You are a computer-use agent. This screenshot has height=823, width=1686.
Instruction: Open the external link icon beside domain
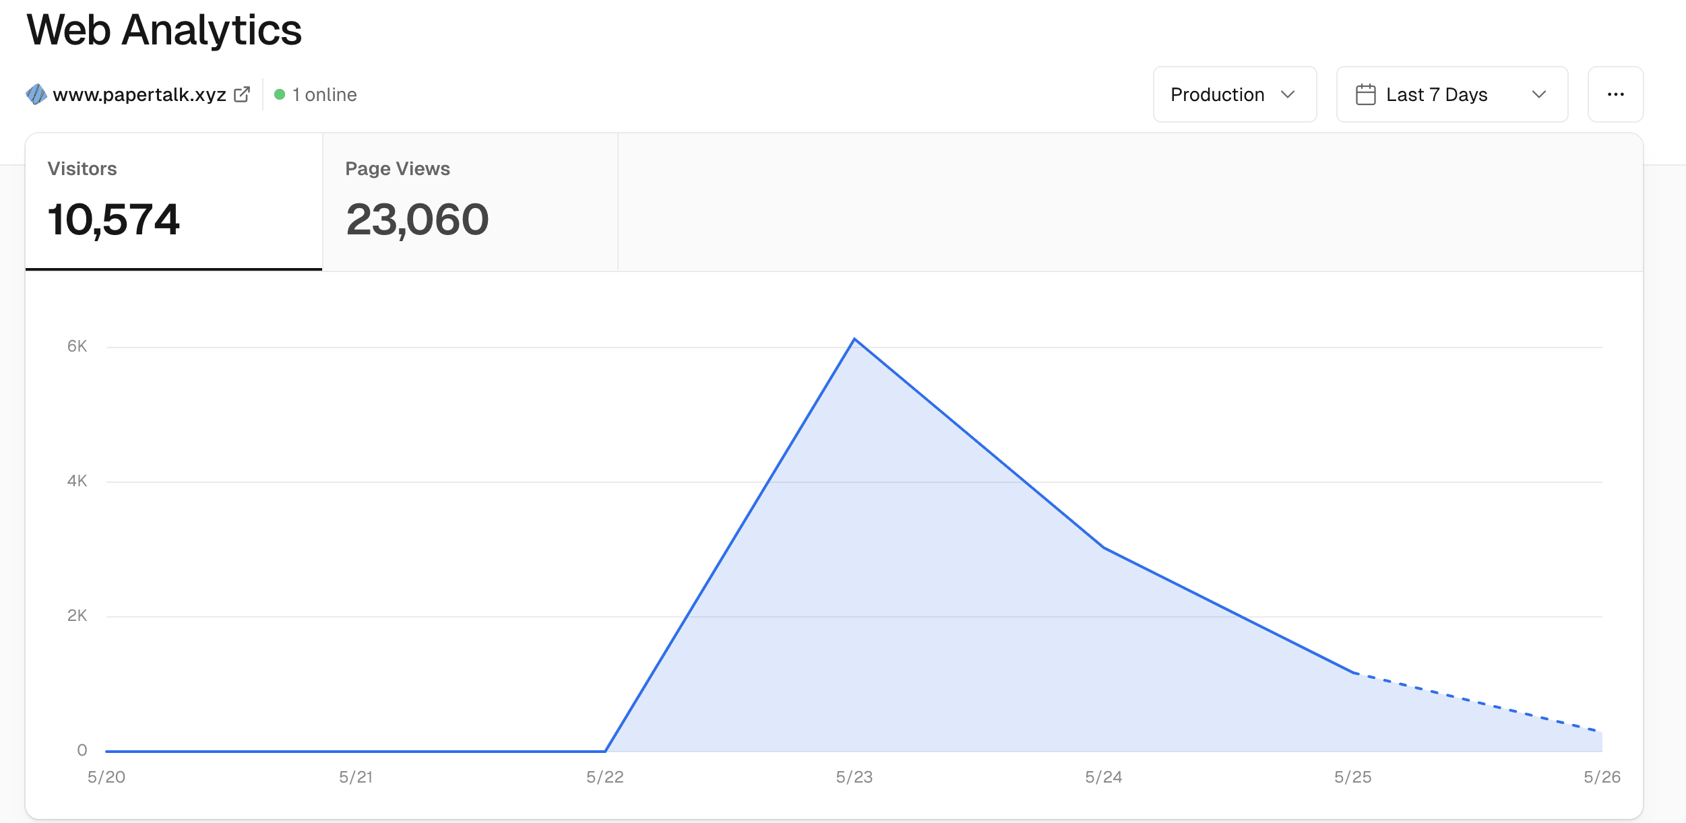pyautogui.click(x=242, y=94)
